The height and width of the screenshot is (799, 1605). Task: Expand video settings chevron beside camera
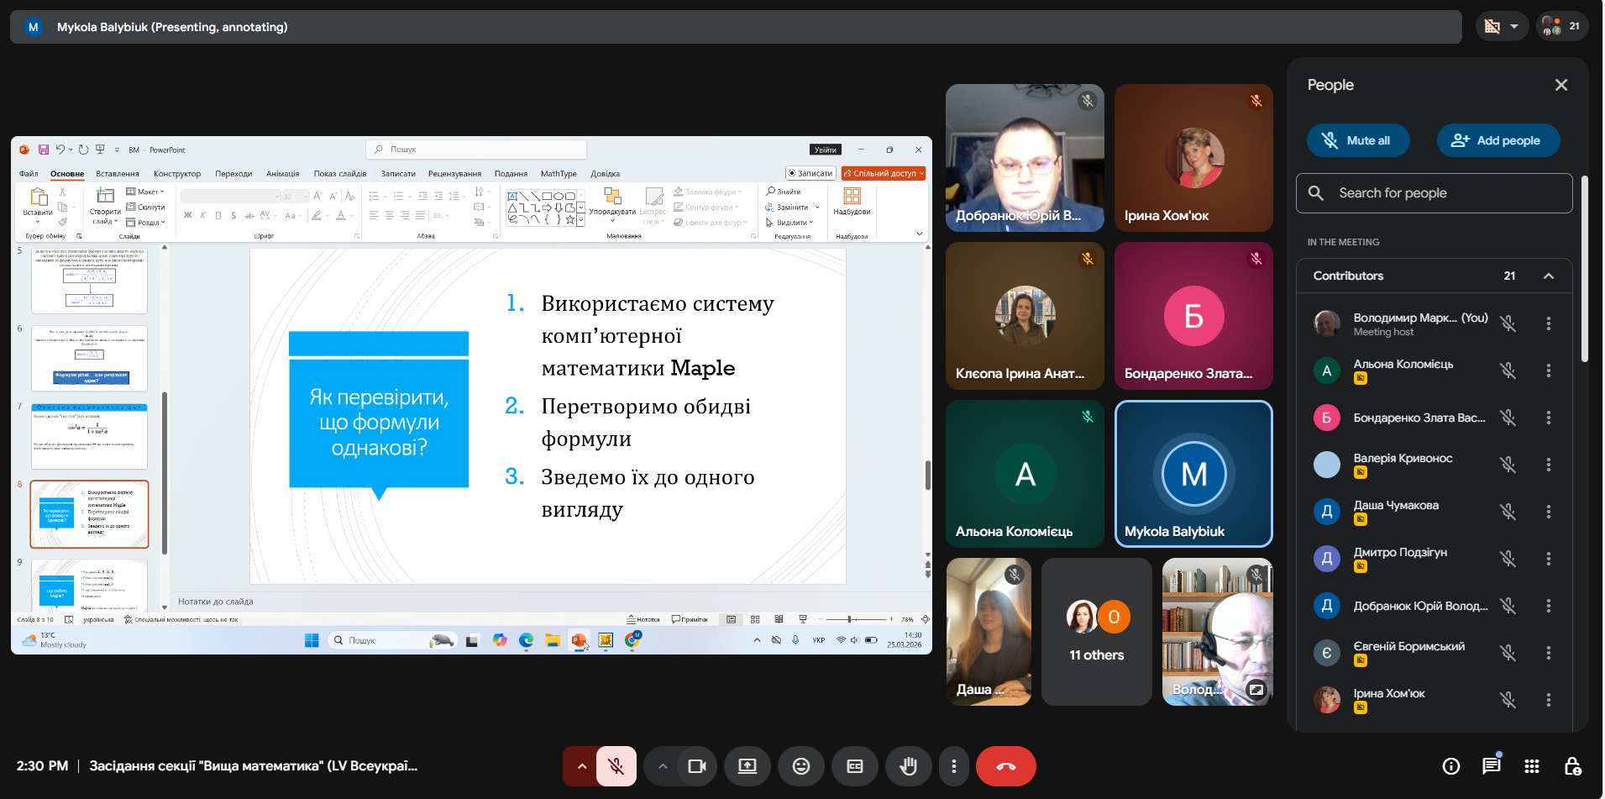pyautogui.click(x=662, y=766)
